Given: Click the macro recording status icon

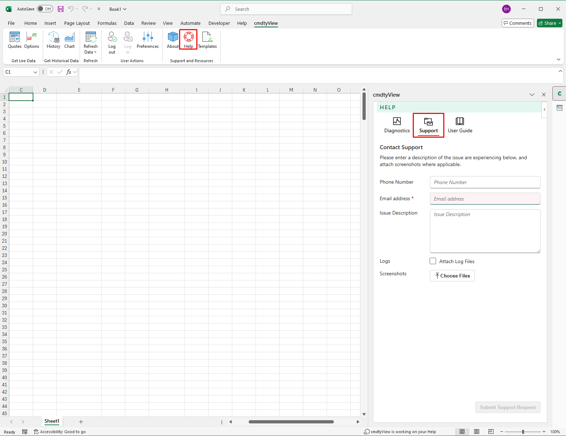Looking at the screenshot, I should (25, 432).
